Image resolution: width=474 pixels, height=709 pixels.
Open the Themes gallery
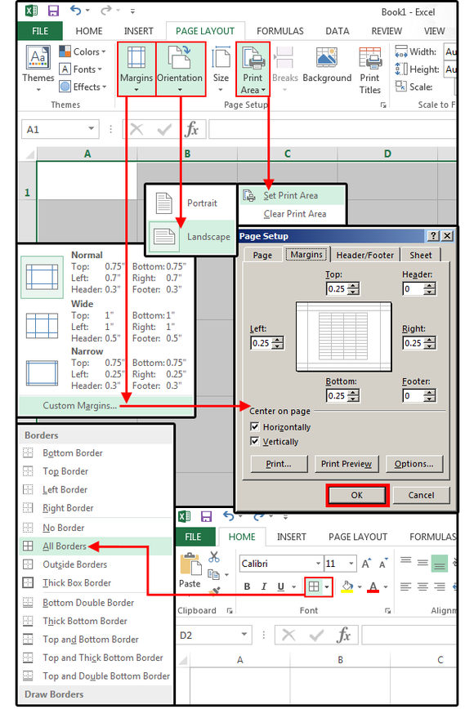38,69
